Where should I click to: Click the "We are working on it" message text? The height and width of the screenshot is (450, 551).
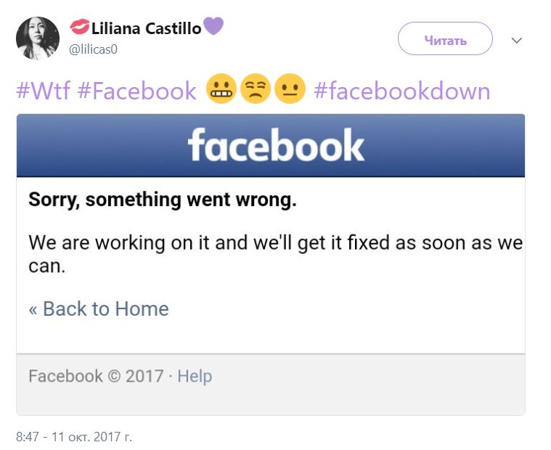point(276,253)
